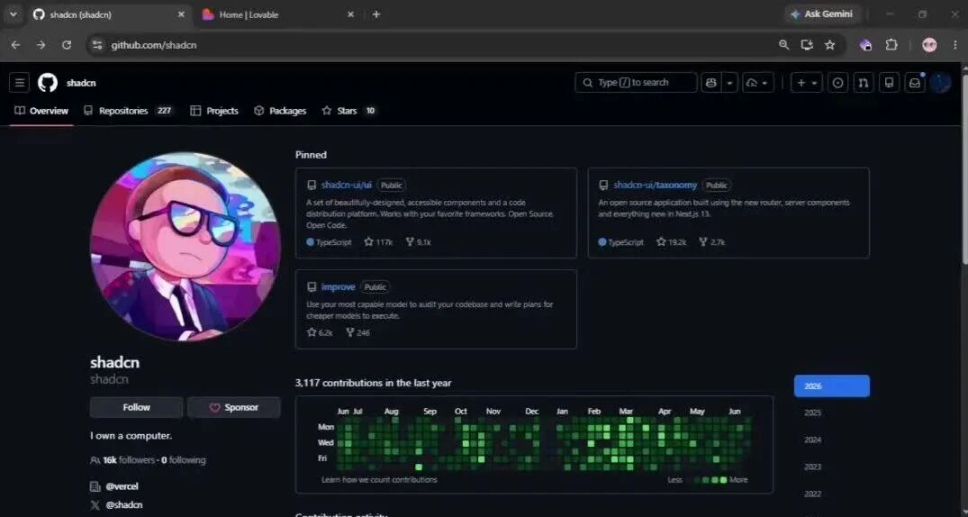Open the Pull requests icon in header
The width and height of the screenshot is (968, 517).
863,83
